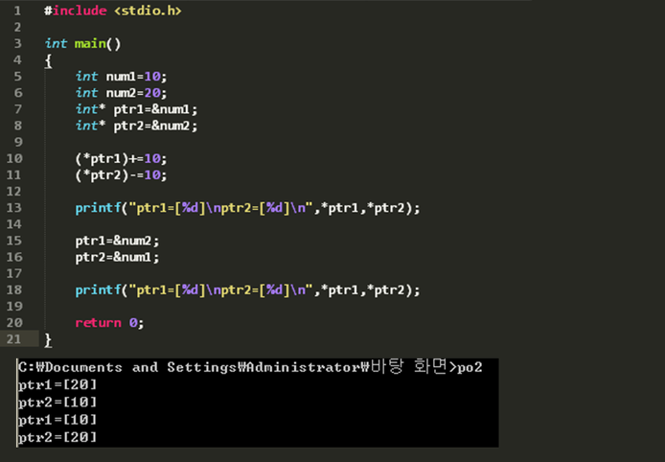Click the printf call on line 18

[x=247, y=289]
